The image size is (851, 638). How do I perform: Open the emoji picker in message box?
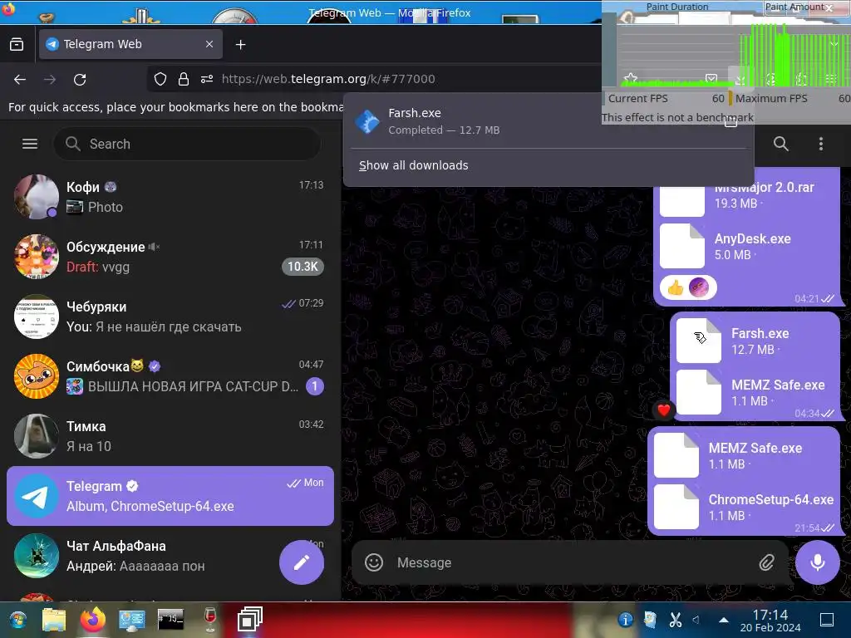tap(374, 562)
